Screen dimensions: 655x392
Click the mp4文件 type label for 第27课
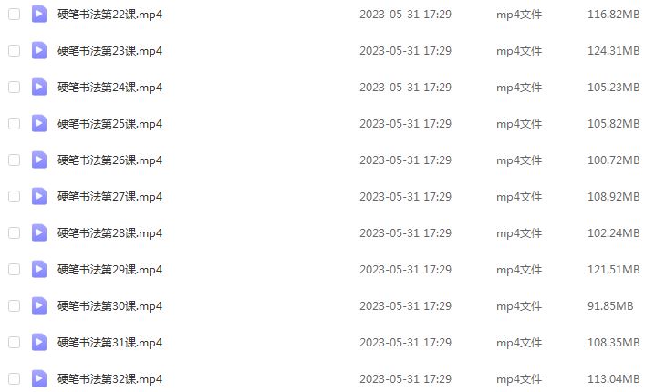519,197
